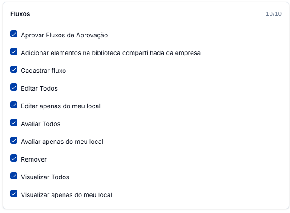Toggle the Avaliar Todos checkbox
This screenshot has width=290, height=213.
(x=14, y=122)
